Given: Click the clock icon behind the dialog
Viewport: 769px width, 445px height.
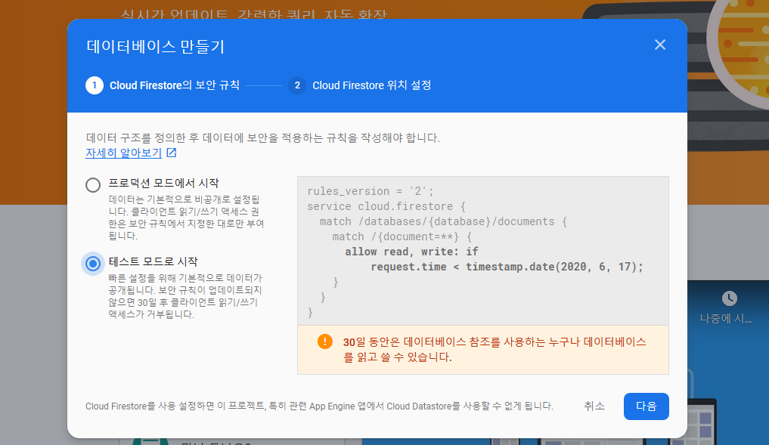Looking at the screenshot, I should [729, 298].
